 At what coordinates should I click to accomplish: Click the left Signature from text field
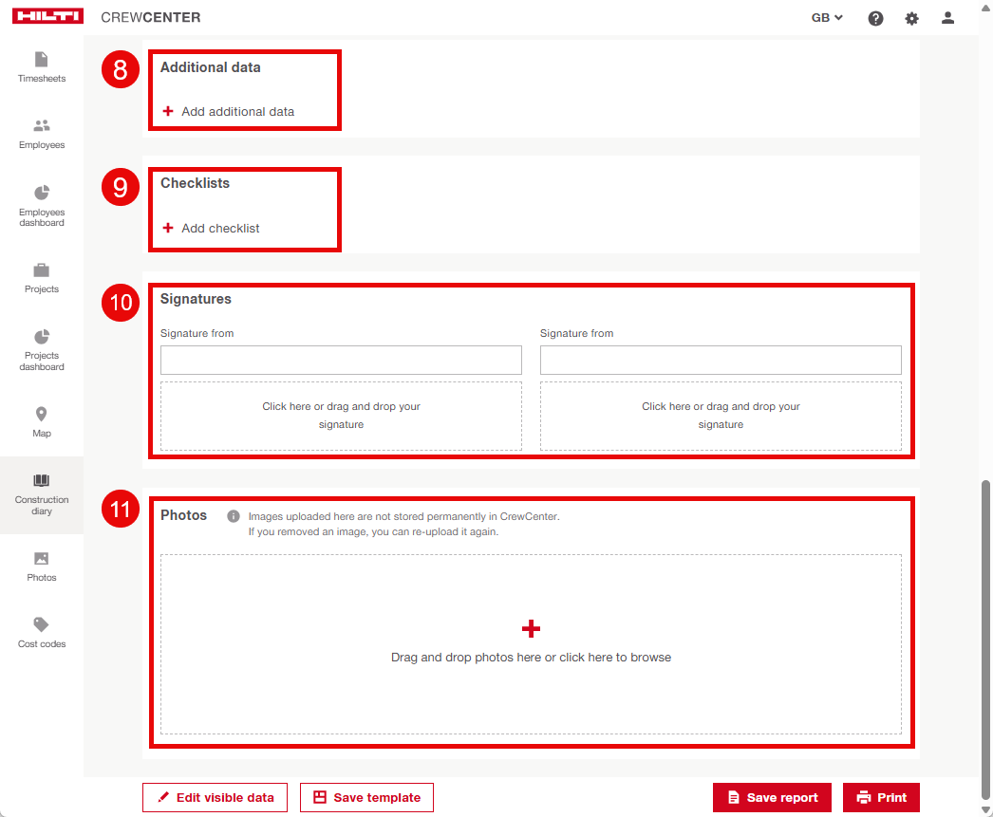[x=341, y=360]
